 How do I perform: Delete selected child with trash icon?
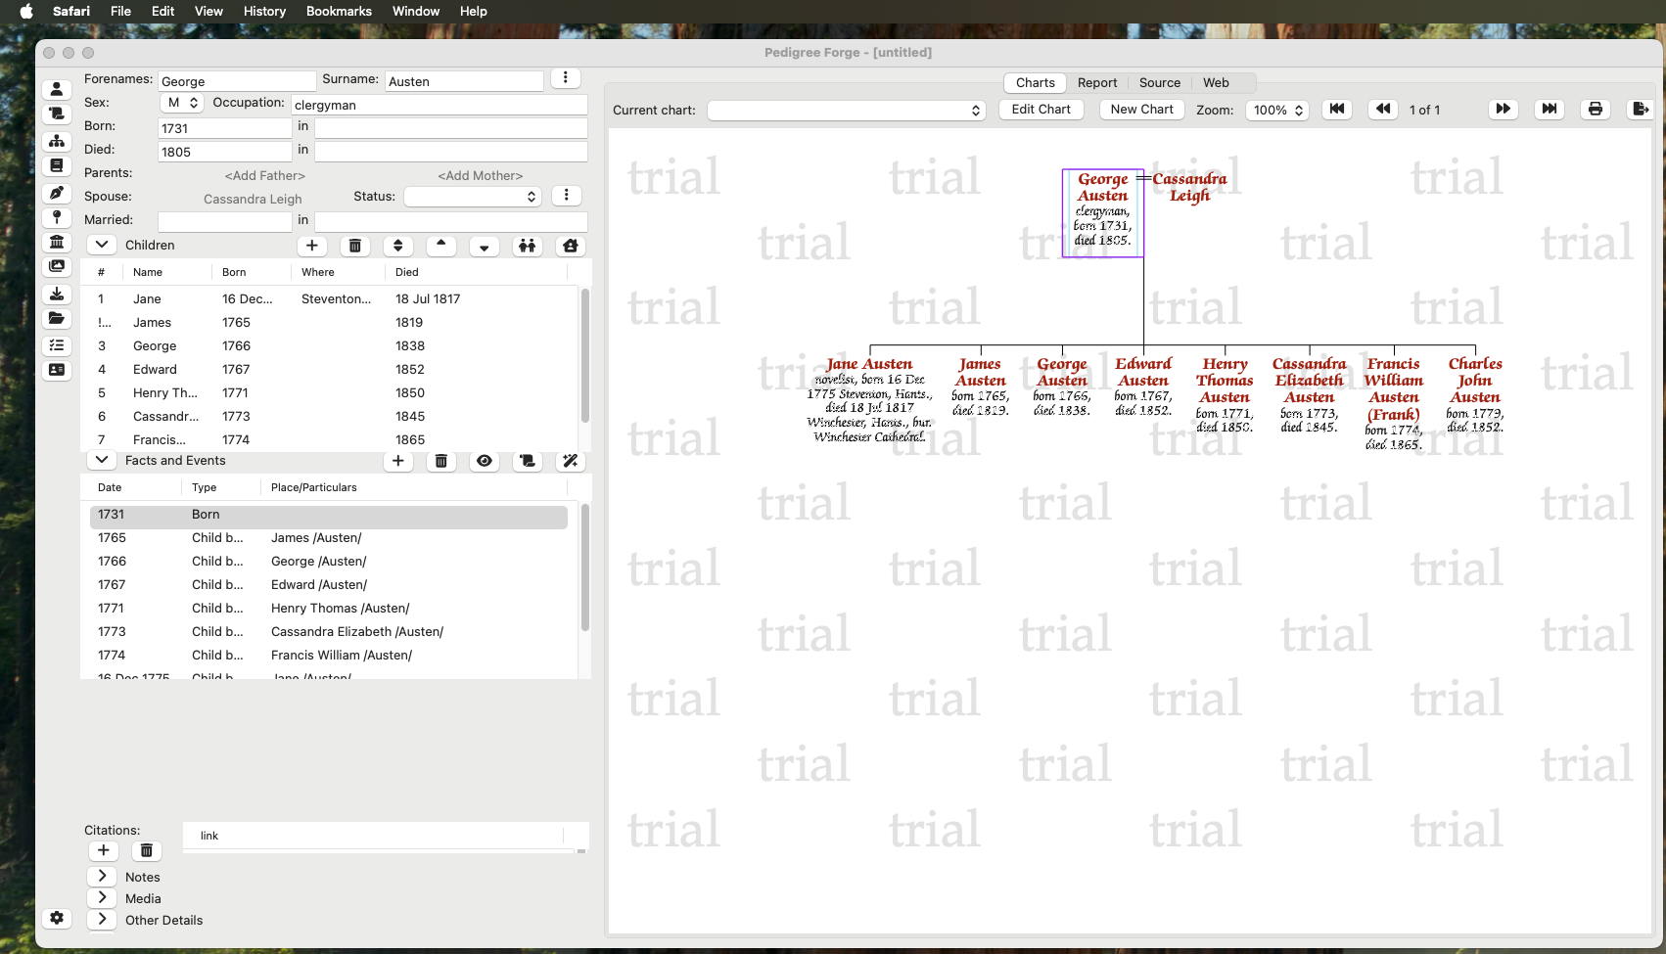point(354,246)
